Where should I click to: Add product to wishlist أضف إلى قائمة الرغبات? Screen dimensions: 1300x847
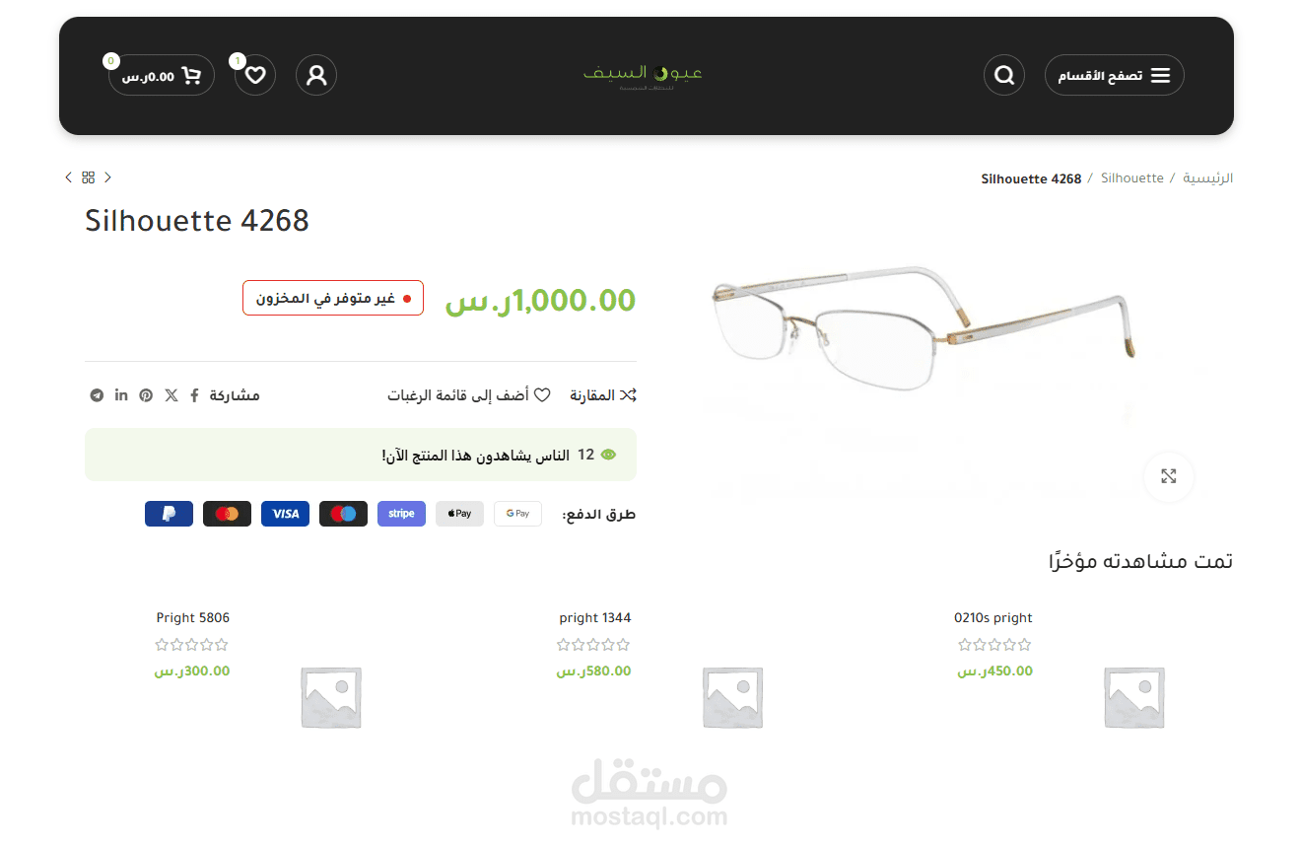click(468, 395)
